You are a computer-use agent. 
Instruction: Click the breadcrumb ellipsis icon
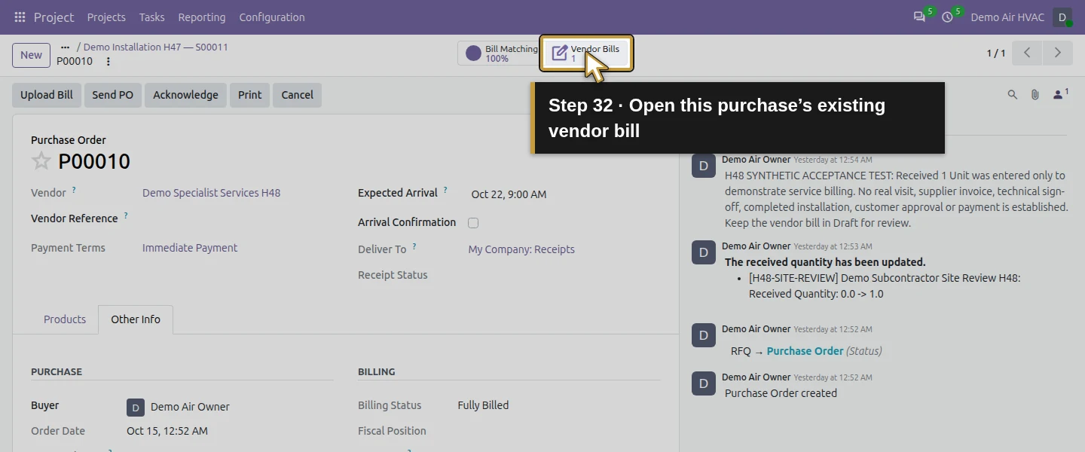click(x=65, y=47)
